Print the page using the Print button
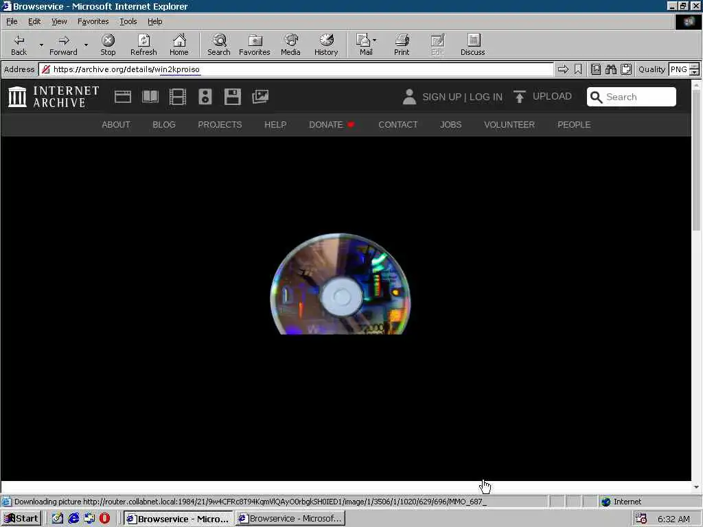Viewport: 703px width, 527px height. tap(402, 45)
